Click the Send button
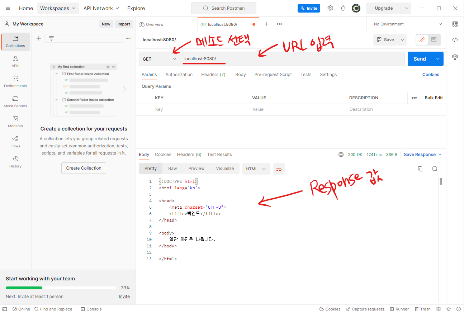The image size is (464, 313). tap(420, 59)
